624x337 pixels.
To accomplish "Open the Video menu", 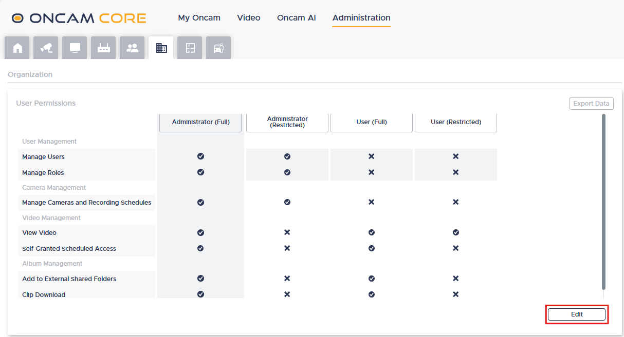I will point(249,18).
